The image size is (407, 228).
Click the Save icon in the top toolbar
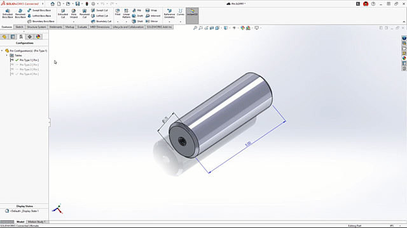click(x=78, y=4)
